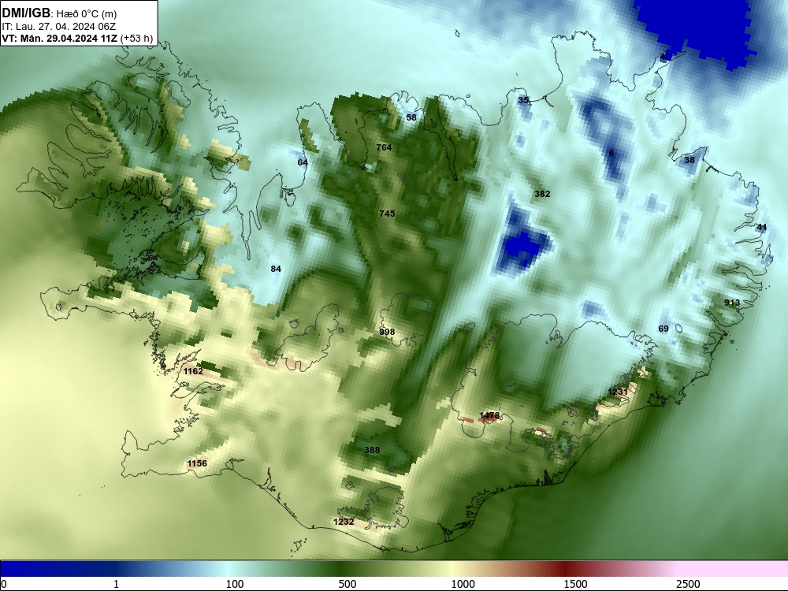Click the 6 value in the blue northeast patch
Image resolution: width=788 pixels, height=591 pixels.
point(611,153)
